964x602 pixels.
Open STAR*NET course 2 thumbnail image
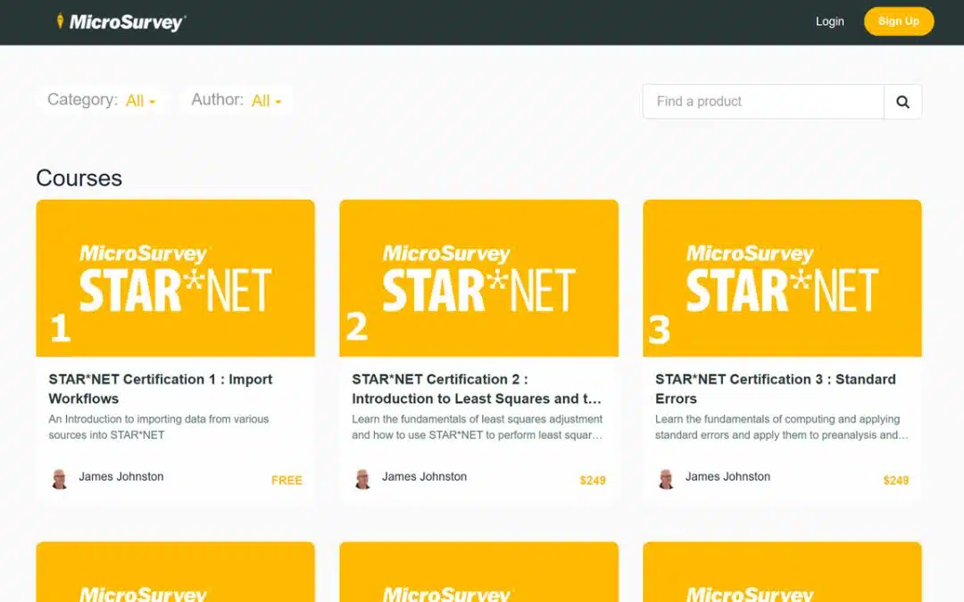click(478, 278)
